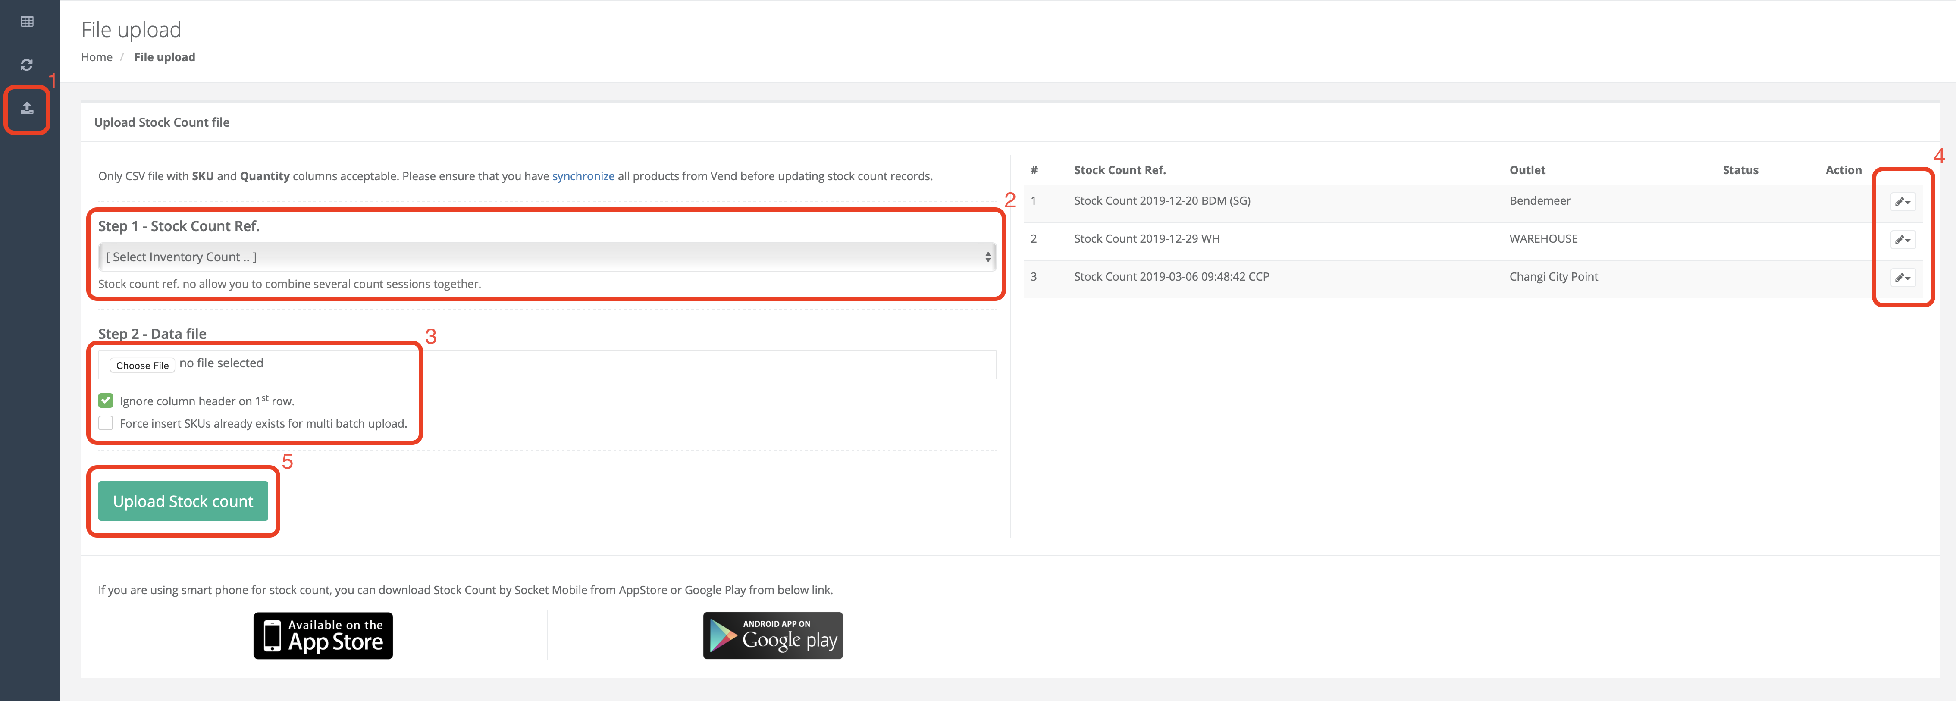Open the Google Play download badge
The width and height of the screenshot is (1956, 701).
pyautogui.click(x=772, y=635)
